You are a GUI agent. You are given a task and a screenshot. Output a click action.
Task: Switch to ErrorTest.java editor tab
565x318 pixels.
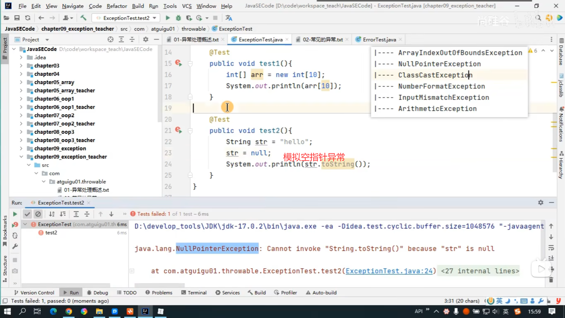pos(379,39)
